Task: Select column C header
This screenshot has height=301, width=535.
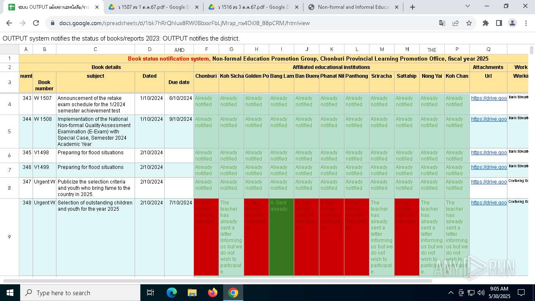Action: (95, 49)
